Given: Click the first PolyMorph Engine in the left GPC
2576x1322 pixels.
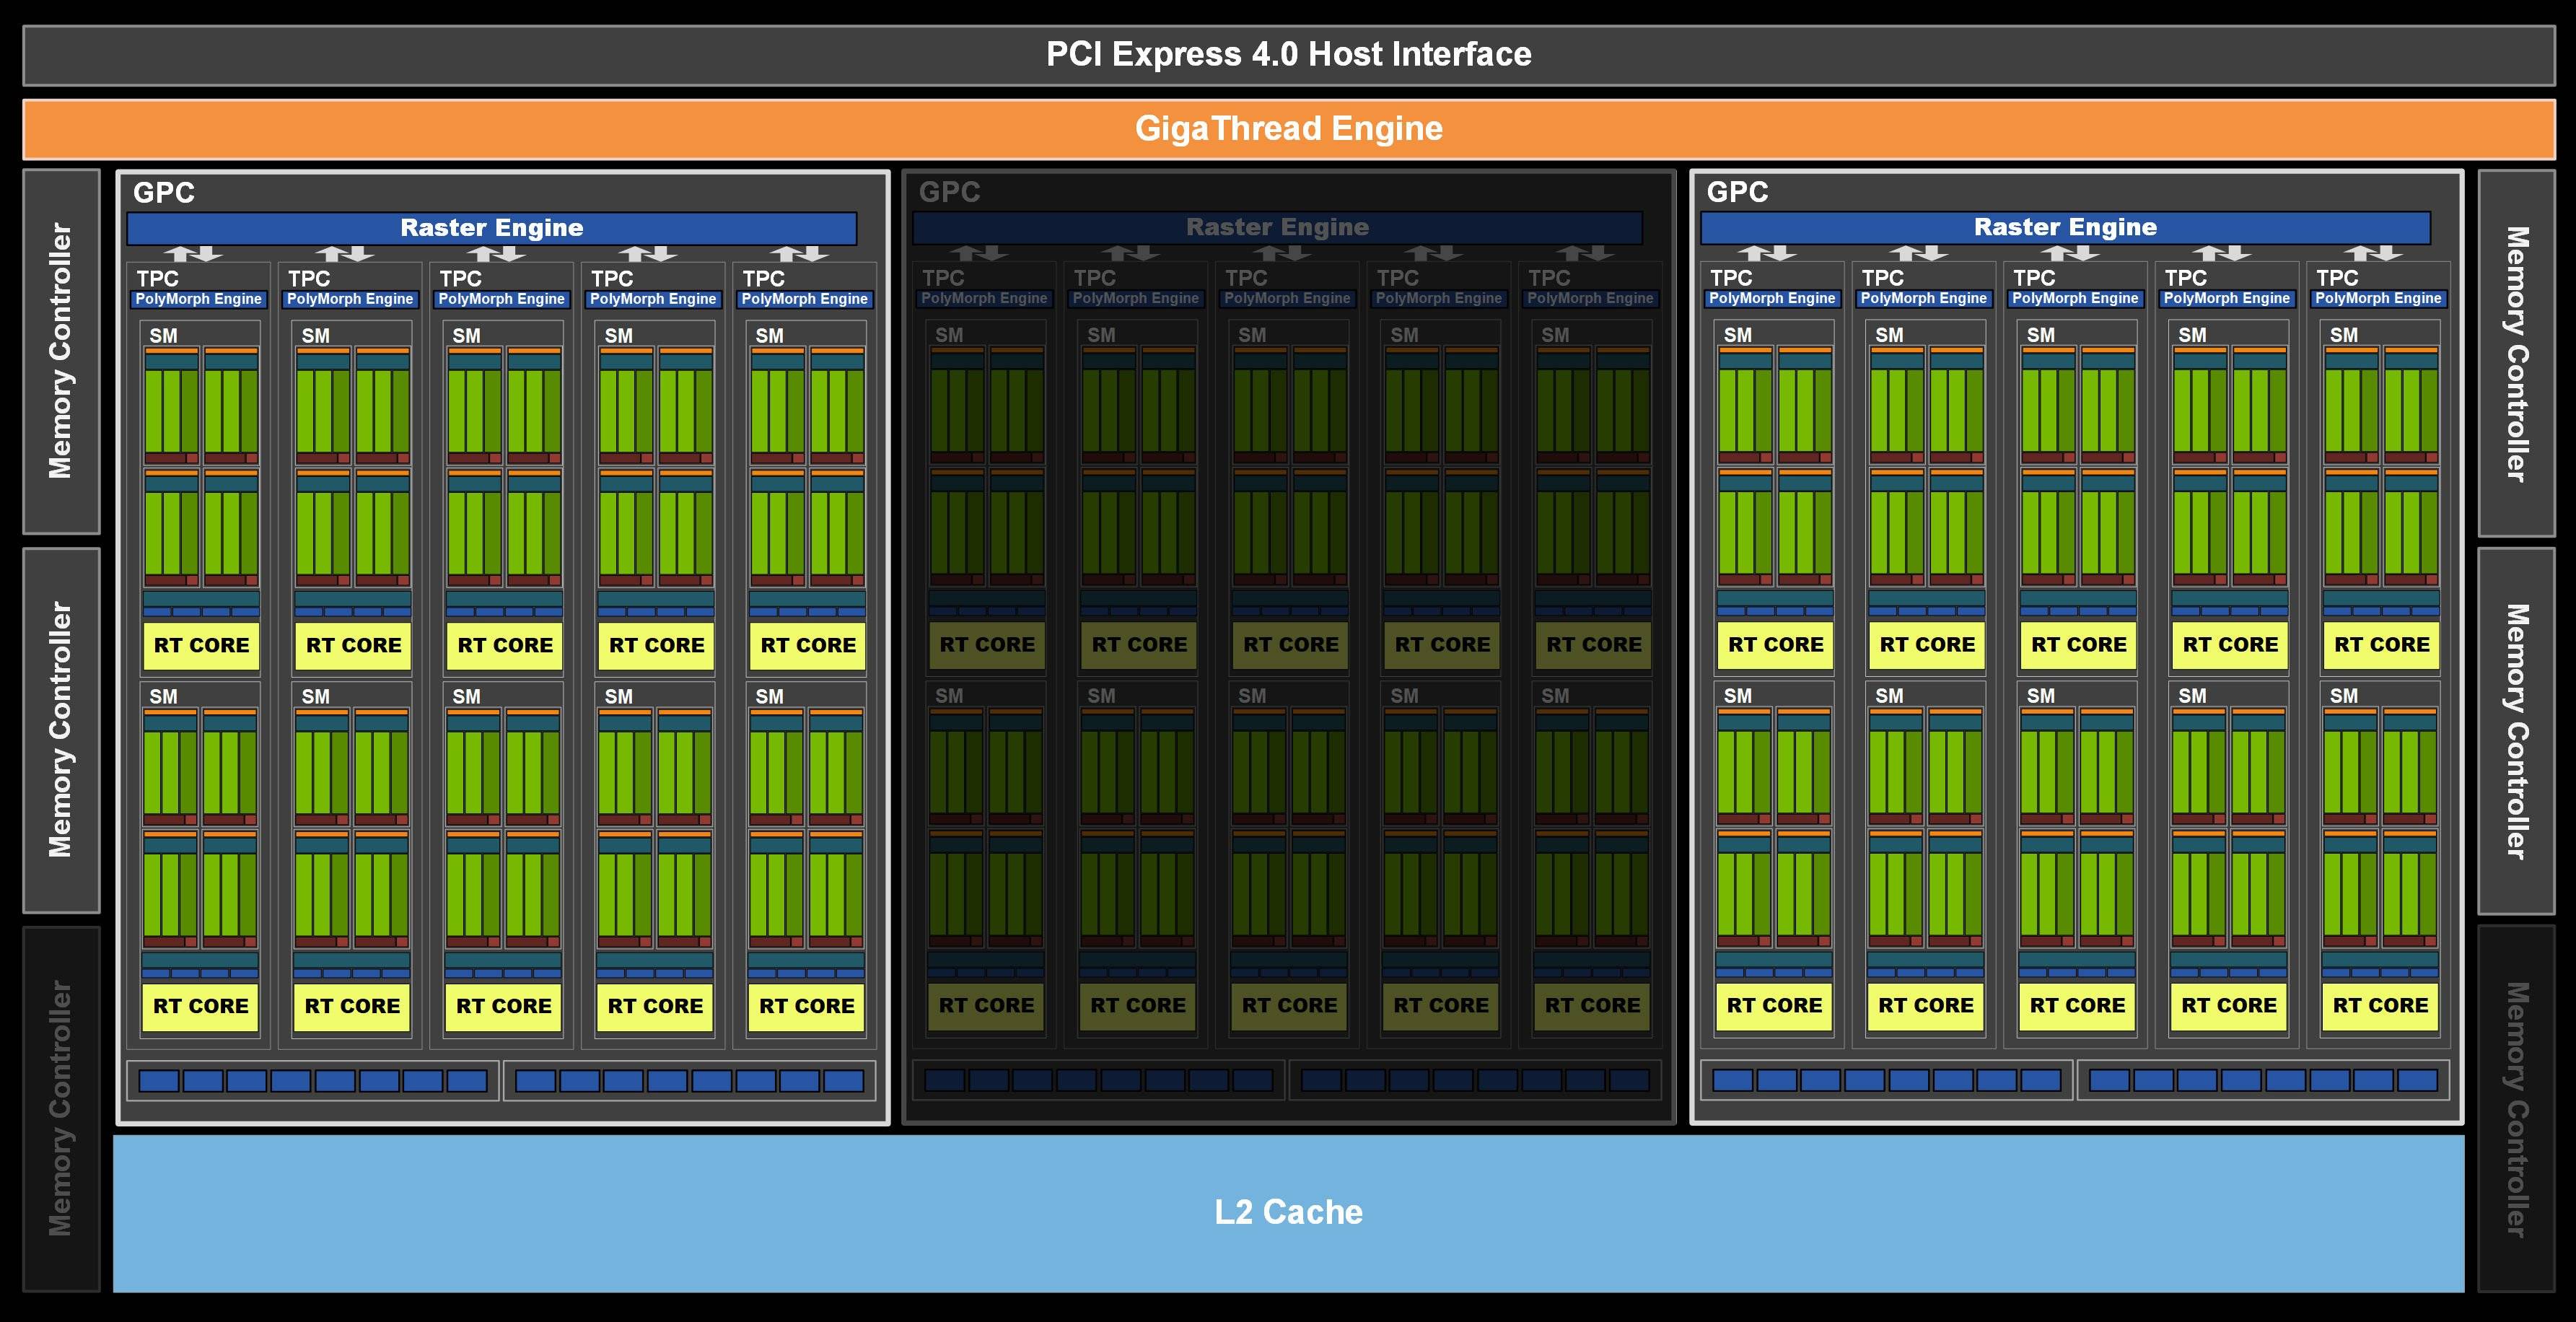Looking at the screenshot, I should click(x=198, y=299).
